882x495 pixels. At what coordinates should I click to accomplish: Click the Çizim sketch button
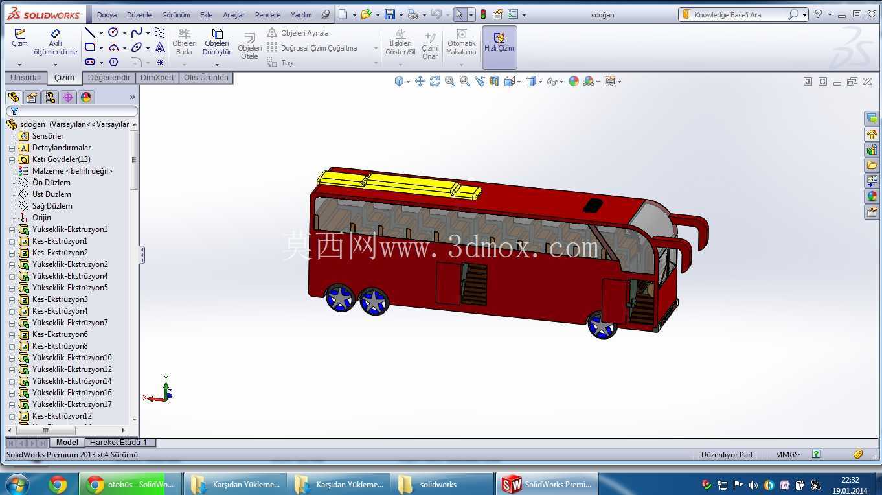click(x=19, y=39)
